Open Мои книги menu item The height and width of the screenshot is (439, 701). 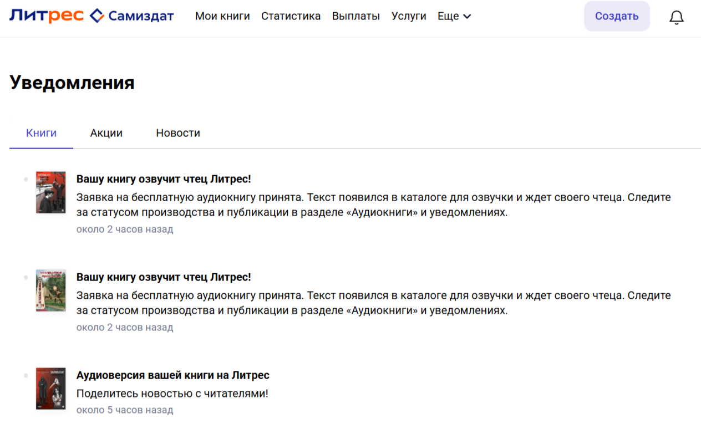click(x=222, y=16)
